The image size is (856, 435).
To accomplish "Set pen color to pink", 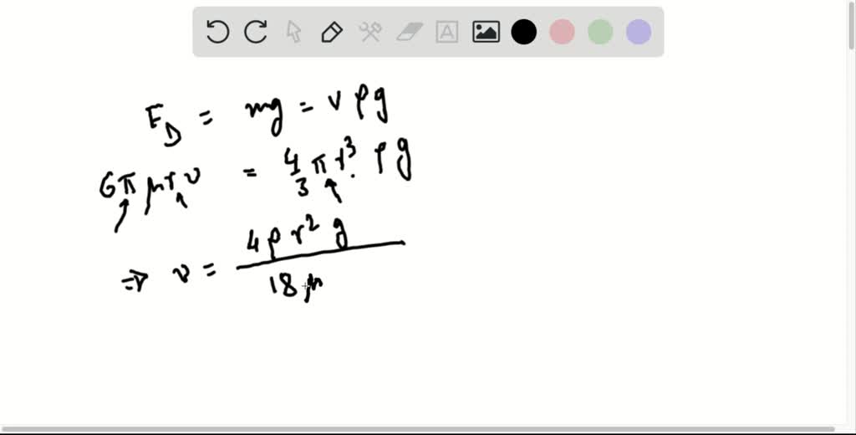I will 562,32.
